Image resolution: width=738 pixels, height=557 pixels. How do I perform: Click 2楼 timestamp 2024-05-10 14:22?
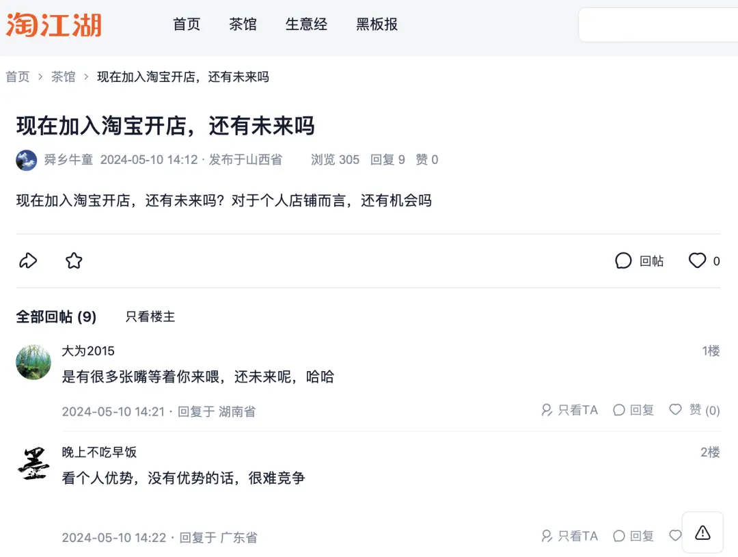(x=114, y=538)
